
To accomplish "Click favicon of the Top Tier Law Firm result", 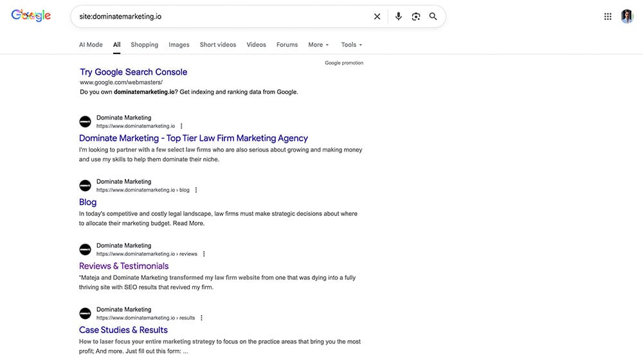I will [x=86, y=122].
